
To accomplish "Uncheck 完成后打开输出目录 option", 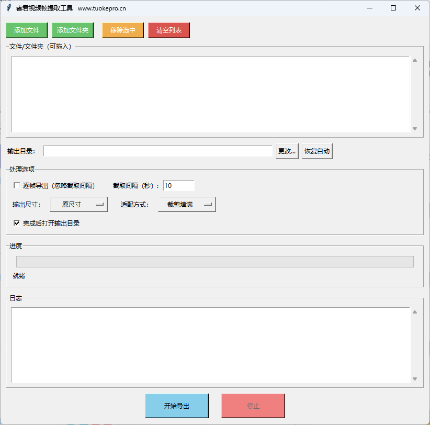I will pyautogui.click(x=17, y=223).
